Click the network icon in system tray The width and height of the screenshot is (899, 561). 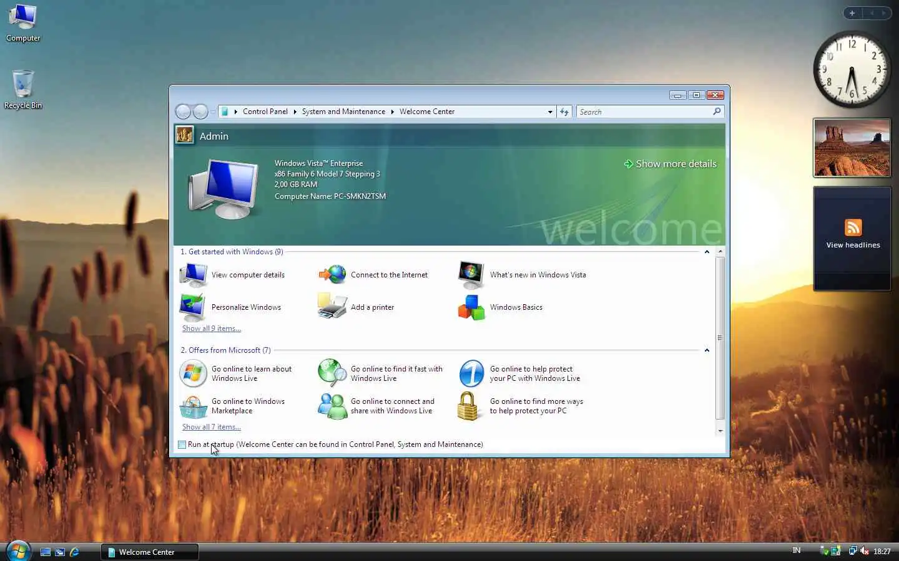852,551
